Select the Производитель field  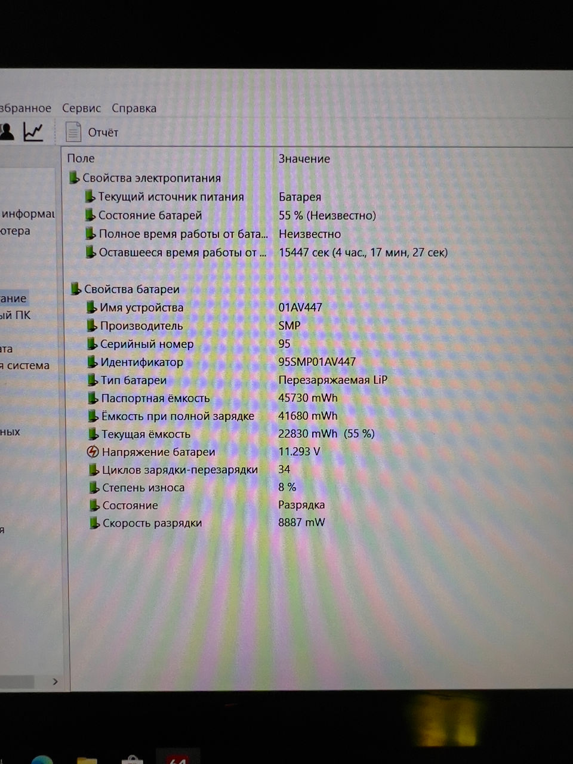(x=142, y=326)
